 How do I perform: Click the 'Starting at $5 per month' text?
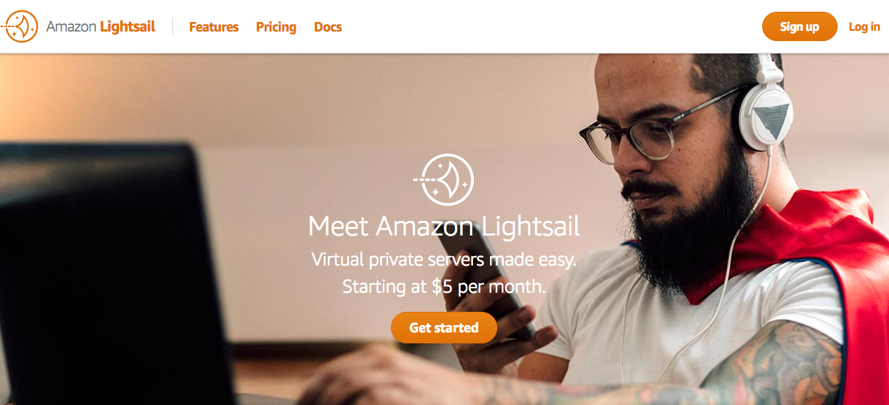click(444, 286)
